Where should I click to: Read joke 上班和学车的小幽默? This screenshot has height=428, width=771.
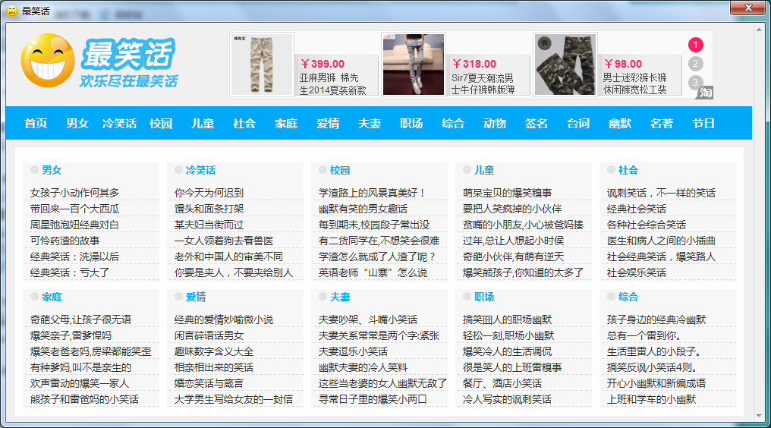pos(652,399)
